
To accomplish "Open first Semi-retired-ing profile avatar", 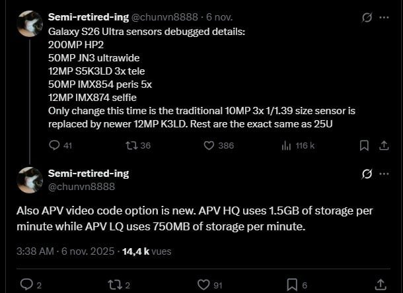I will [x=30, y=23].
